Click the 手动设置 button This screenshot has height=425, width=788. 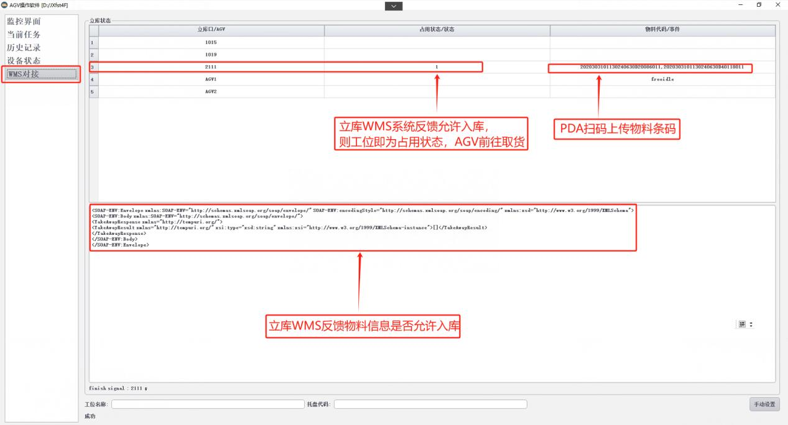764,404
